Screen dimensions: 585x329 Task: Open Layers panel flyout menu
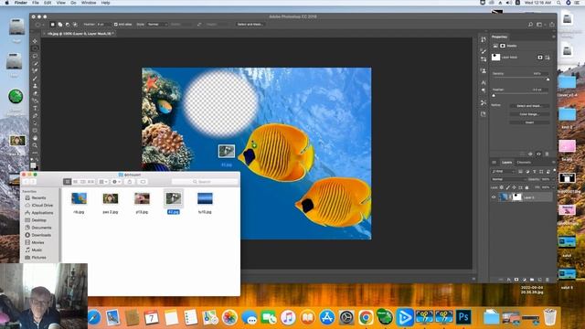(553, 163)
